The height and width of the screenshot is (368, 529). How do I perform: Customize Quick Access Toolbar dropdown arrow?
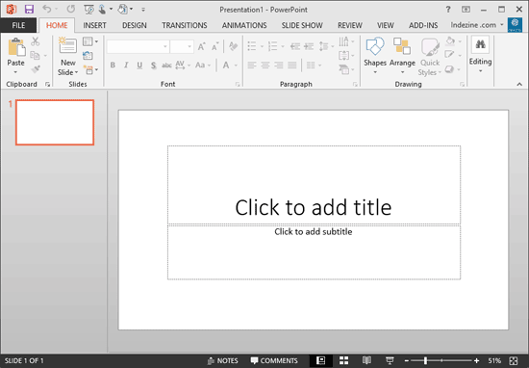143,10
